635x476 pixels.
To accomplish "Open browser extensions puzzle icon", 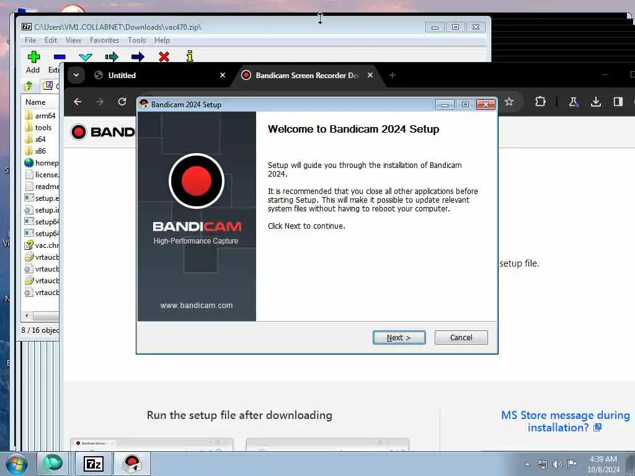I will click(540, 102).
